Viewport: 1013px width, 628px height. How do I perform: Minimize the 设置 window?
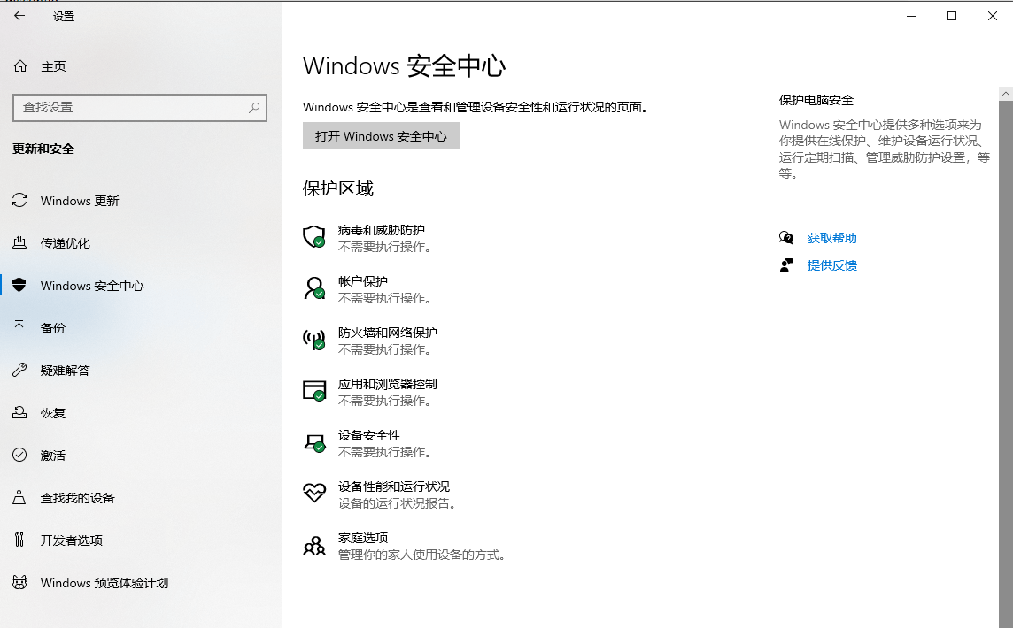tap(911, 16)
